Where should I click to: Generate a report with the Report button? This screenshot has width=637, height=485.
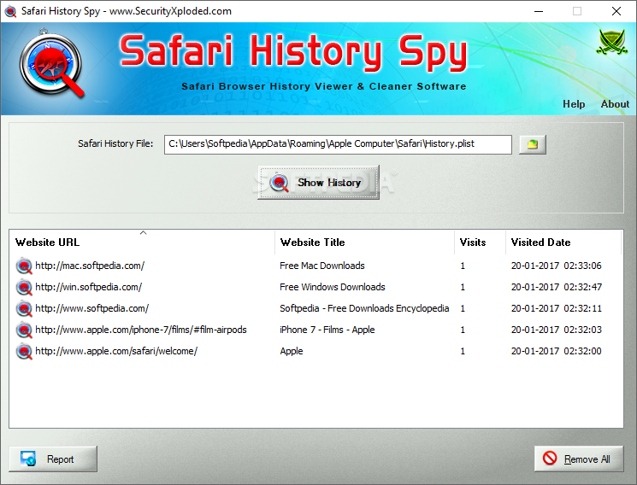pos(53,459)
